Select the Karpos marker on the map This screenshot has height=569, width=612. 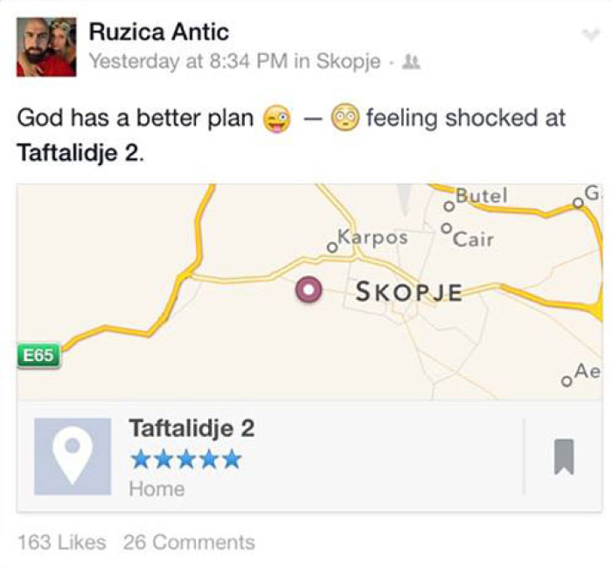[331, 248]
